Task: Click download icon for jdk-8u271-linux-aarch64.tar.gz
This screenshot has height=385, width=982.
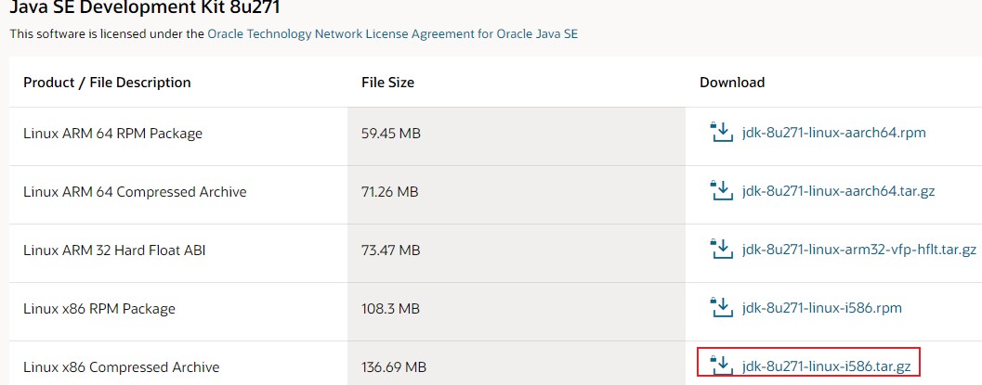Action: 721,190
